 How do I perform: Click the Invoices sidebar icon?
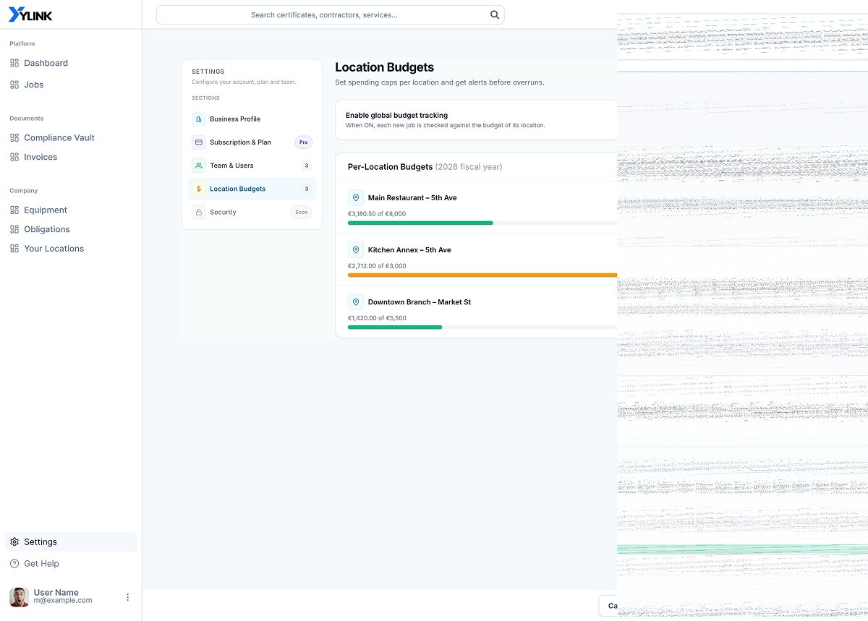(14, 158)
